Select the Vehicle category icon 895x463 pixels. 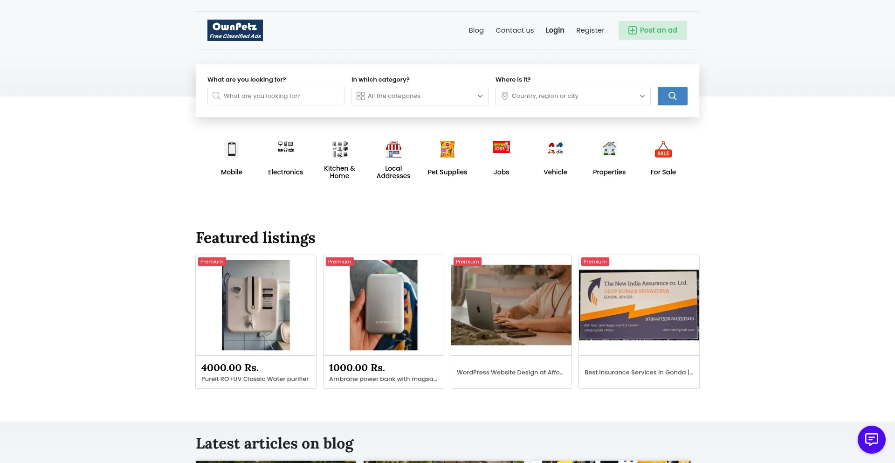(556, 148)
